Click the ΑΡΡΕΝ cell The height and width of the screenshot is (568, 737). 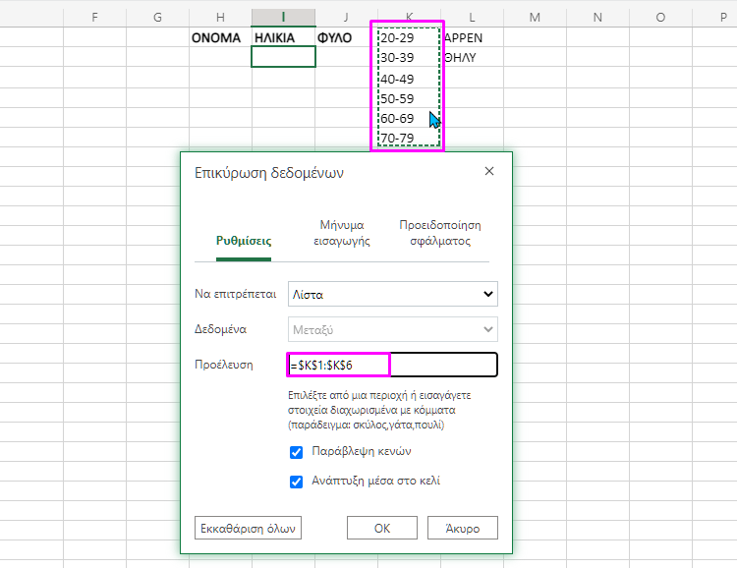coord(464,37)
